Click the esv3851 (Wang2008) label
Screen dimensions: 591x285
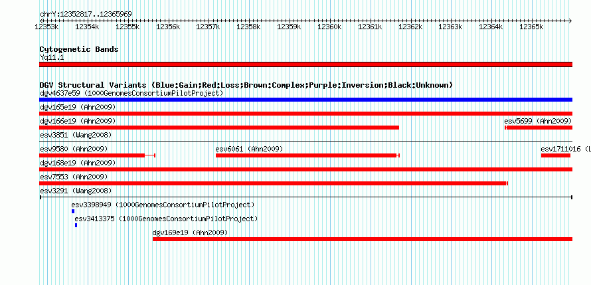tap(76, 135)
